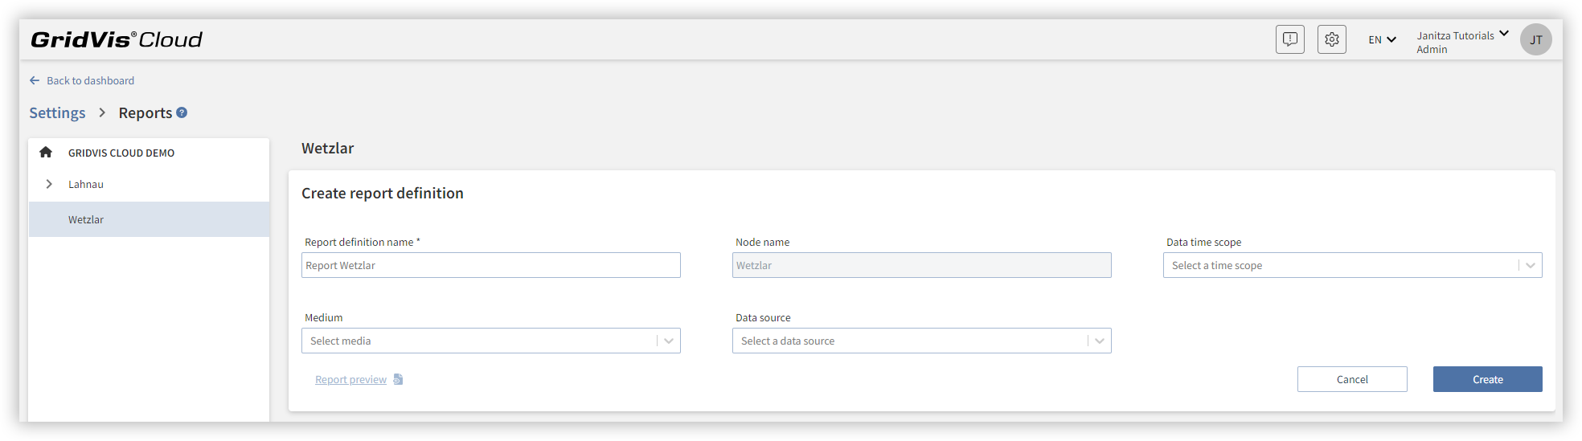1582x441 pixels.
Task: Open the EN language dropdown
Action: (x=1382, y=39)
